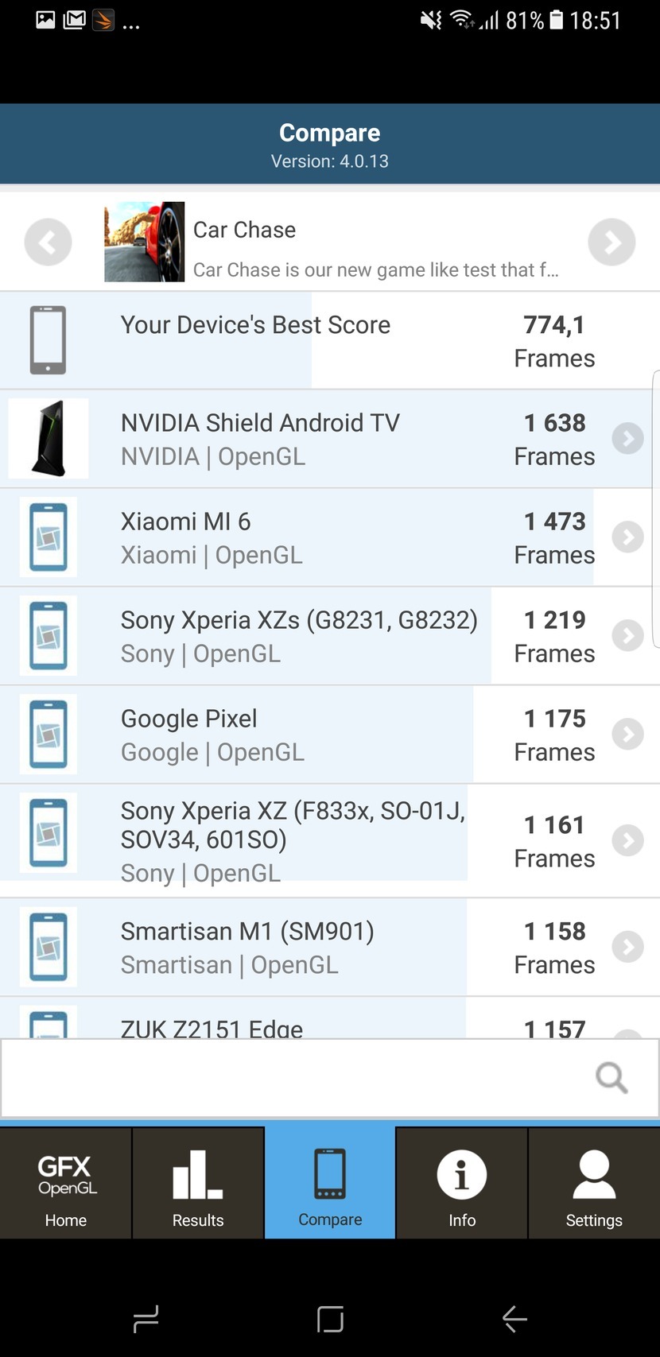Screen dimensions: 660x1357
Task: Open the Info tab
Action: pos(462,1183)
